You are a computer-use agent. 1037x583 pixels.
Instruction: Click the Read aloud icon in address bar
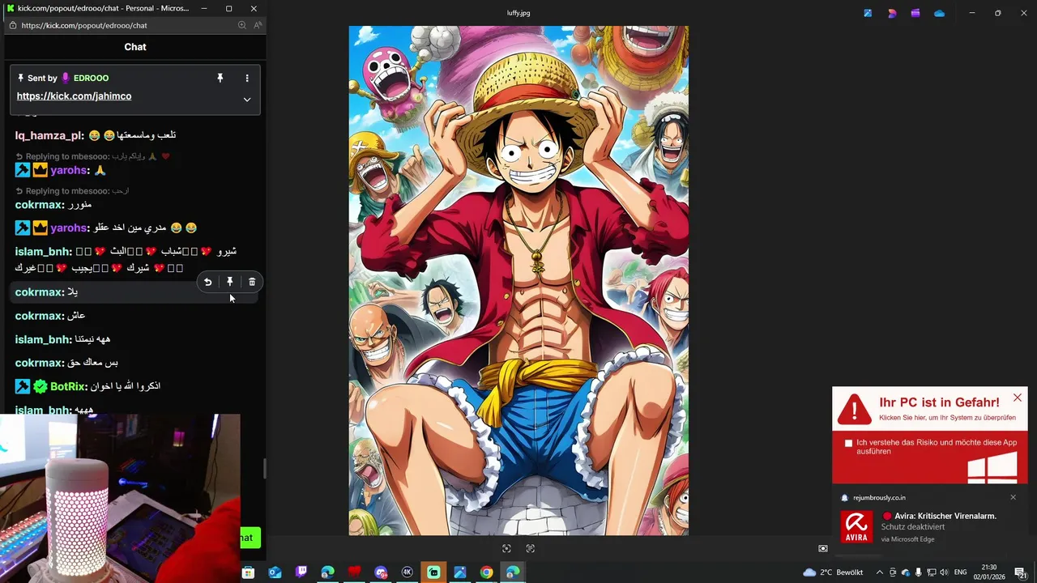pos(258,25)
